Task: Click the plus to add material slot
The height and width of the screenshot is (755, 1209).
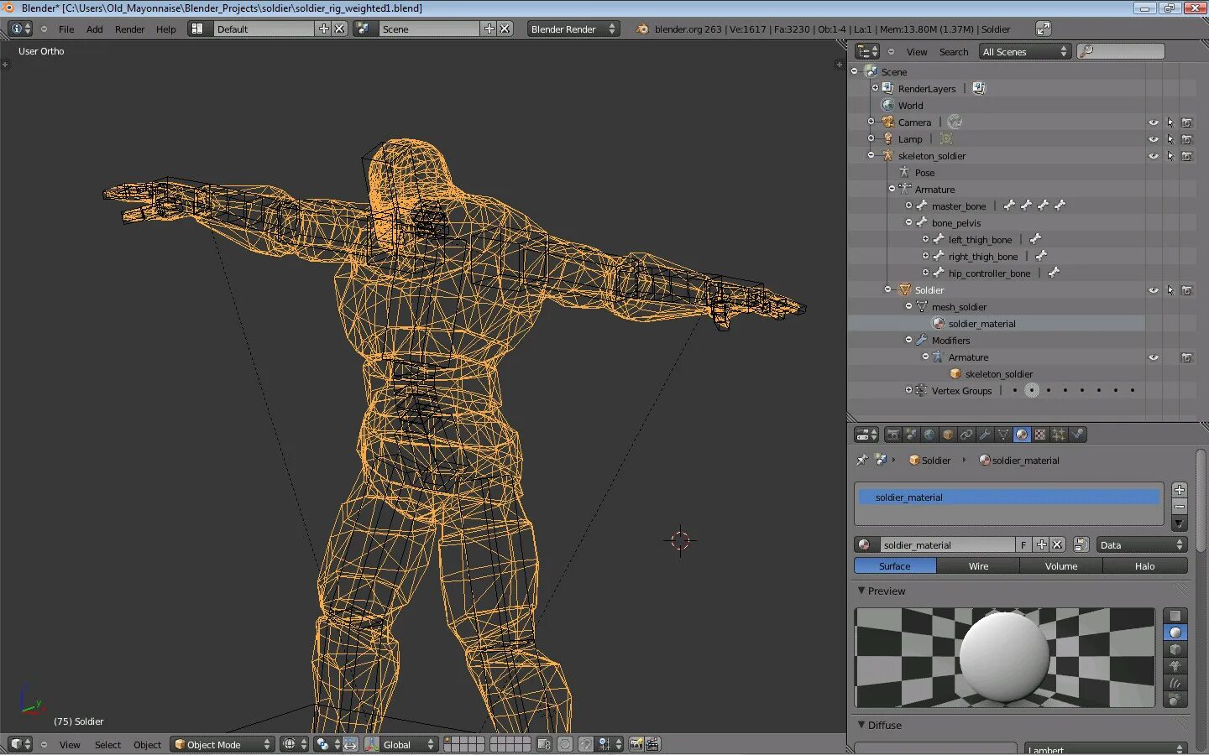Action: click(x=1180, y=490)
